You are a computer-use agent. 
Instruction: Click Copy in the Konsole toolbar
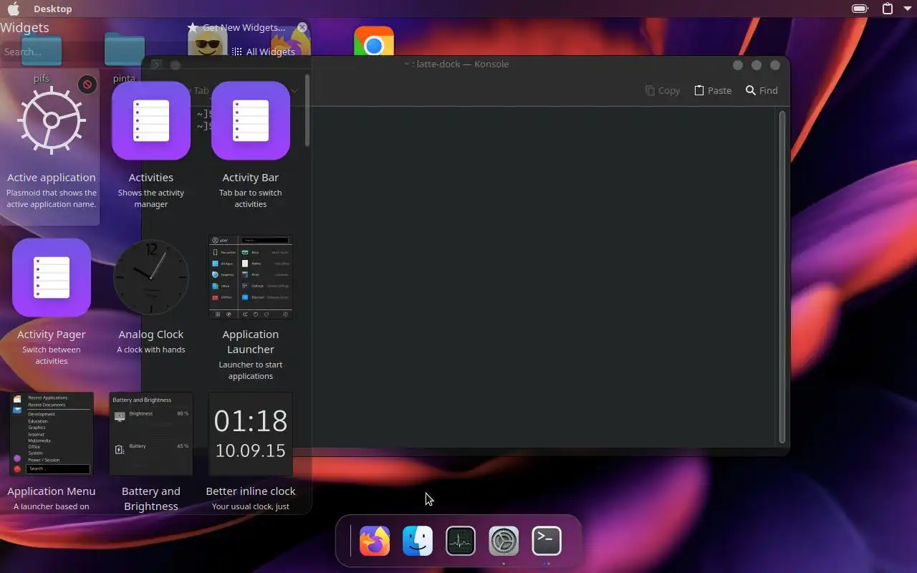click(662, 90)
